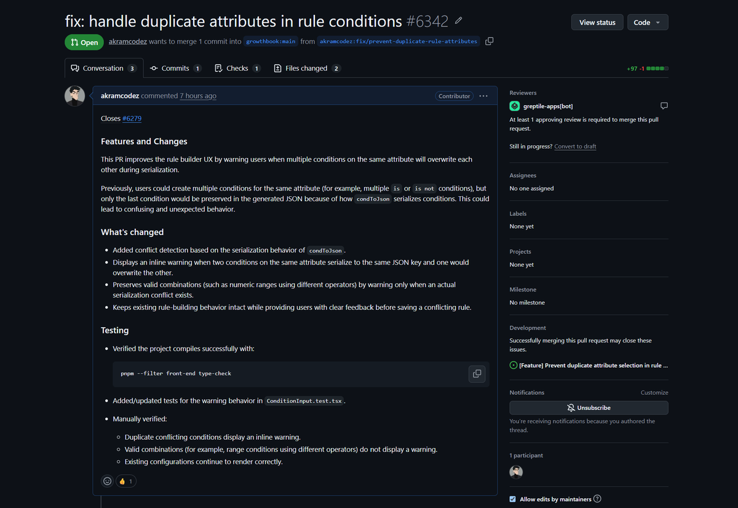The height and width of the screenshot is (508, 738).
Task: Open akramcodez username in the comment header
Action: coord(120,96)
